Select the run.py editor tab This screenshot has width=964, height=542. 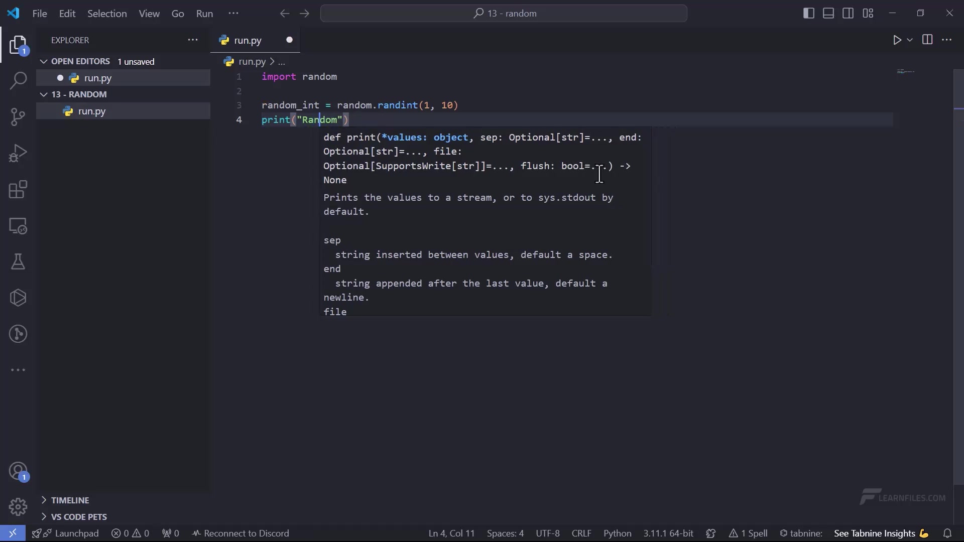[x=248, y=41]
